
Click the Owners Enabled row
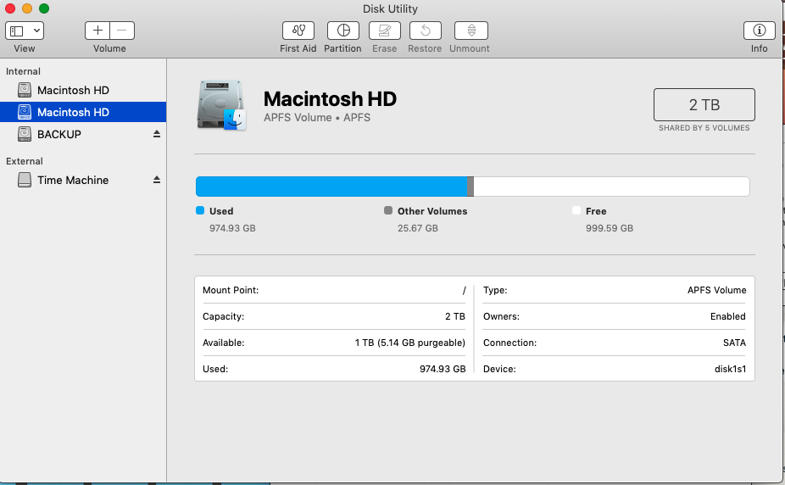615,316
